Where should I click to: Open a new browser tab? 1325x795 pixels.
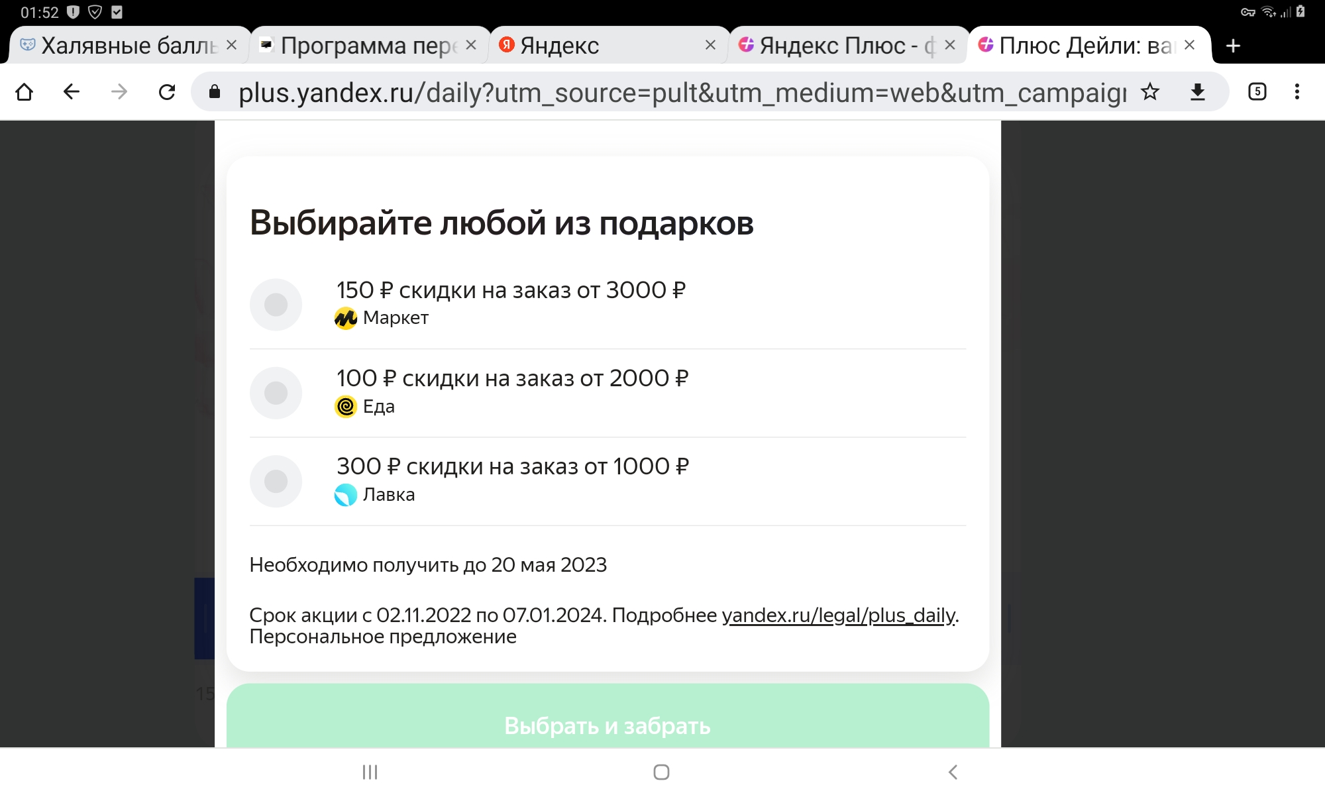point(1233,46)
